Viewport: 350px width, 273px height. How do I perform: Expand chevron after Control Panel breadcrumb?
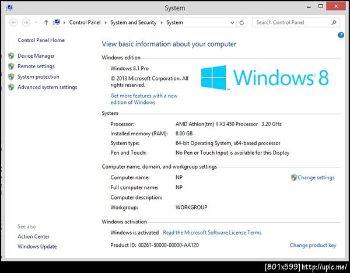pyautogui.click(x=106, y=23)
